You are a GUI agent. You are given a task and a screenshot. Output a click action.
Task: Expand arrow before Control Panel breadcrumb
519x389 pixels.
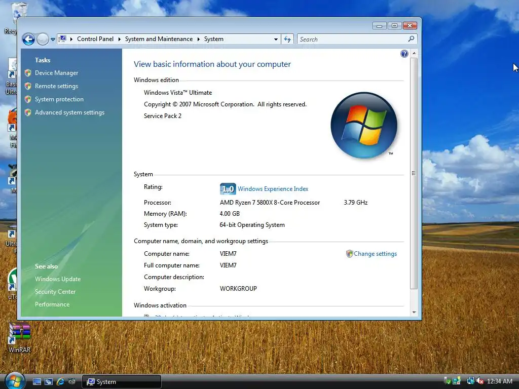click(71, 39)
